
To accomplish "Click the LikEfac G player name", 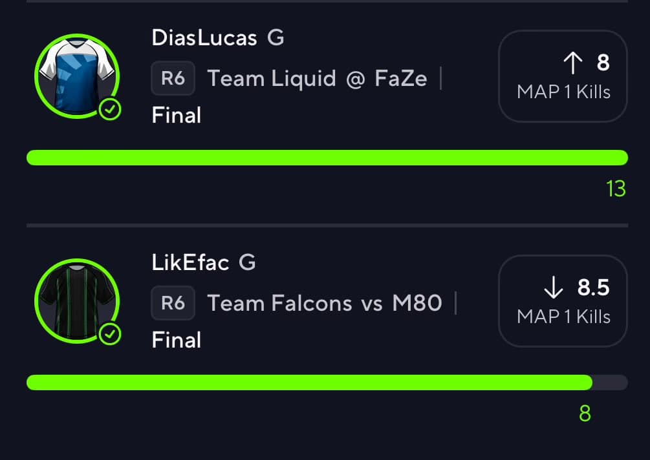I will [x=204, y=262].
